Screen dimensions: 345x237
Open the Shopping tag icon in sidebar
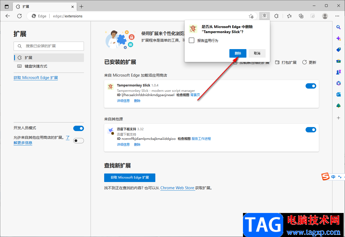339,50
